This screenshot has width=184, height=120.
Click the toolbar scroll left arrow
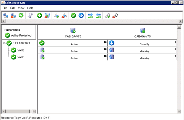pyautogui.click(x=4, y=21)
